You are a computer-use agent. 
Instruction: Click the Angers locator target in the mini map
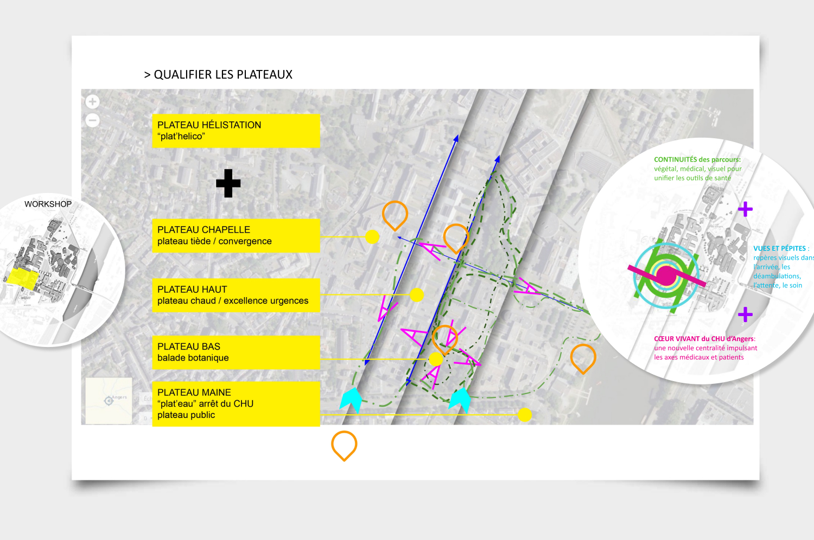pos(109,401)
